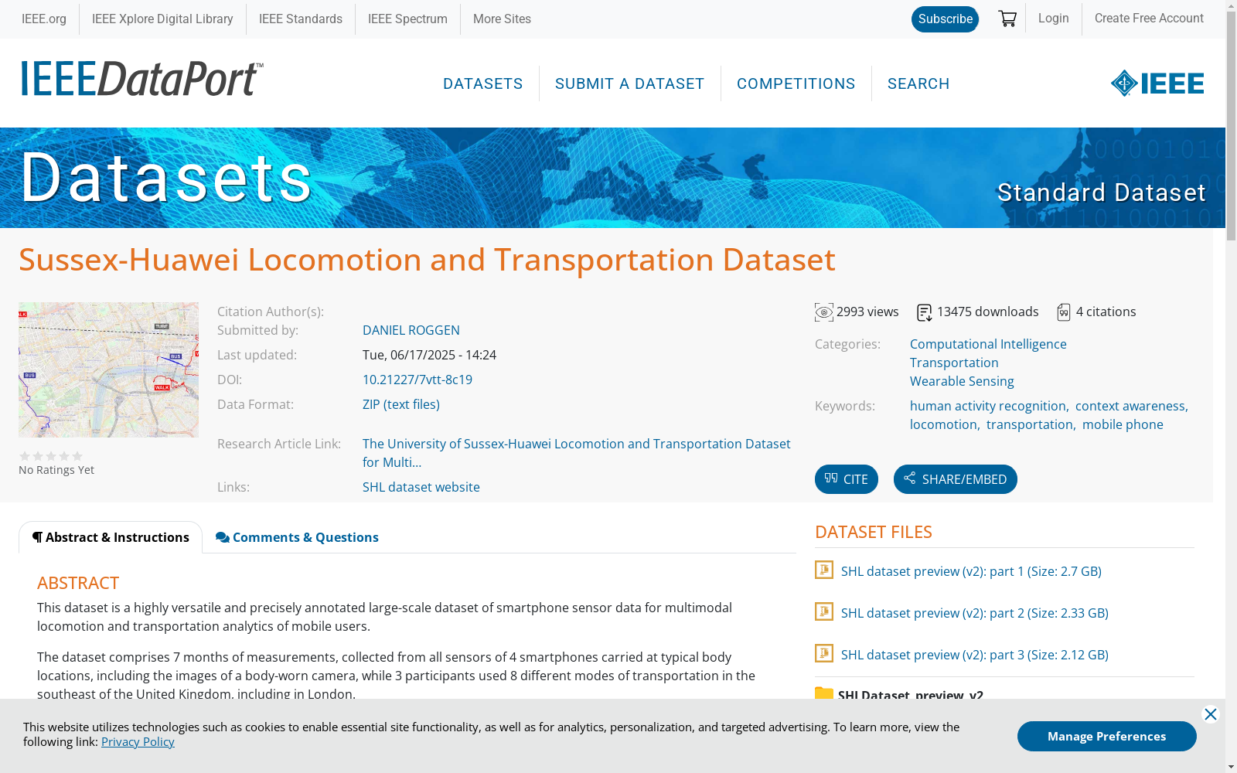Click the downloads icon next to 13475
Image resolution: width=1237 pixels, height=773 pixels.
pos(925,312)
